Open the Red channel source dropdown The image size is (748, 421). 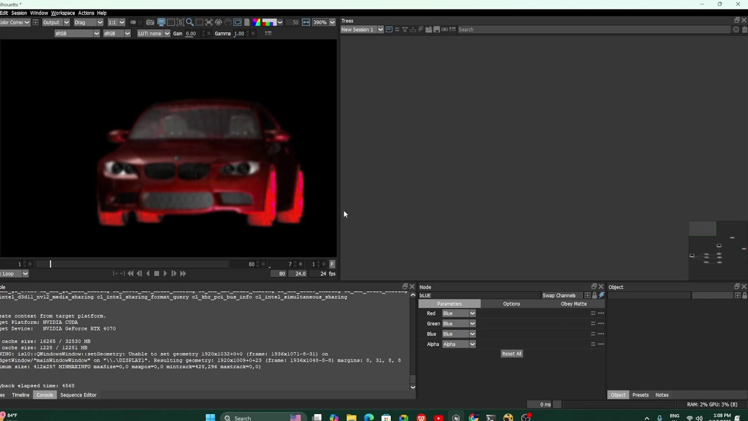click(459, 313)
